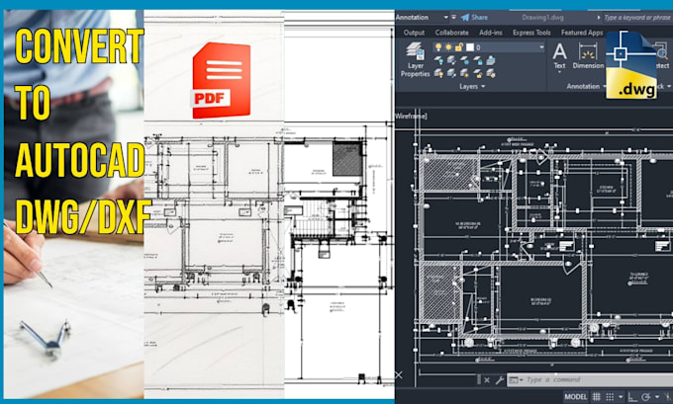673x404 pixels.
Task: Toggle polar tracking in status bar
Action: pyautogui.click(x=646, y=397)
